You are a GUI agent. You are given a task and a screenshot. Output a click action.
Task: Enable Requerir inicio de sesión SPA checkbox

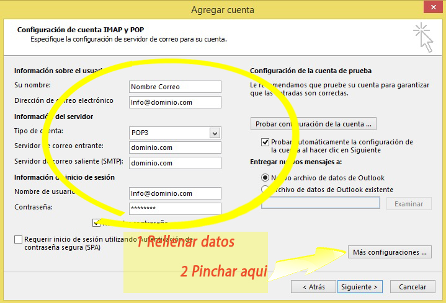(x=18, y=240)
